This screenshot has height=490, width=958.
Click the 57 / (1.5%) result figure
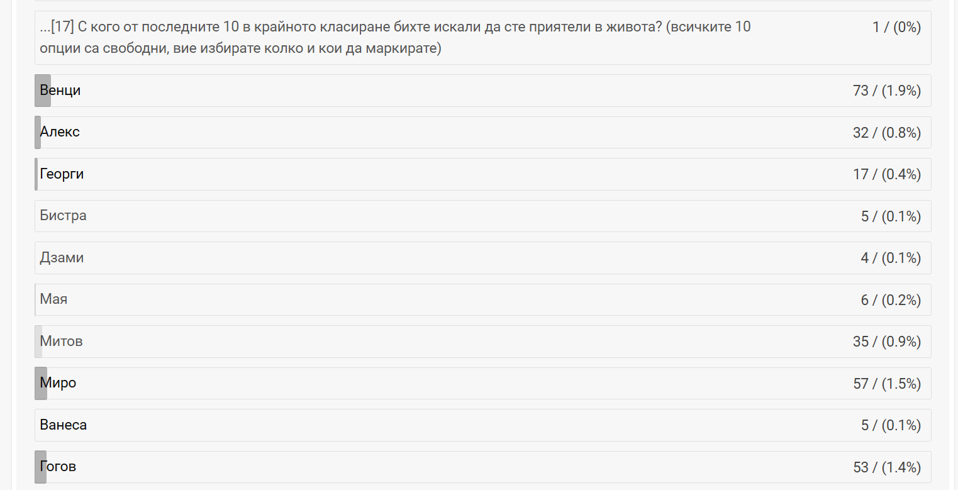tap(886, 384)
